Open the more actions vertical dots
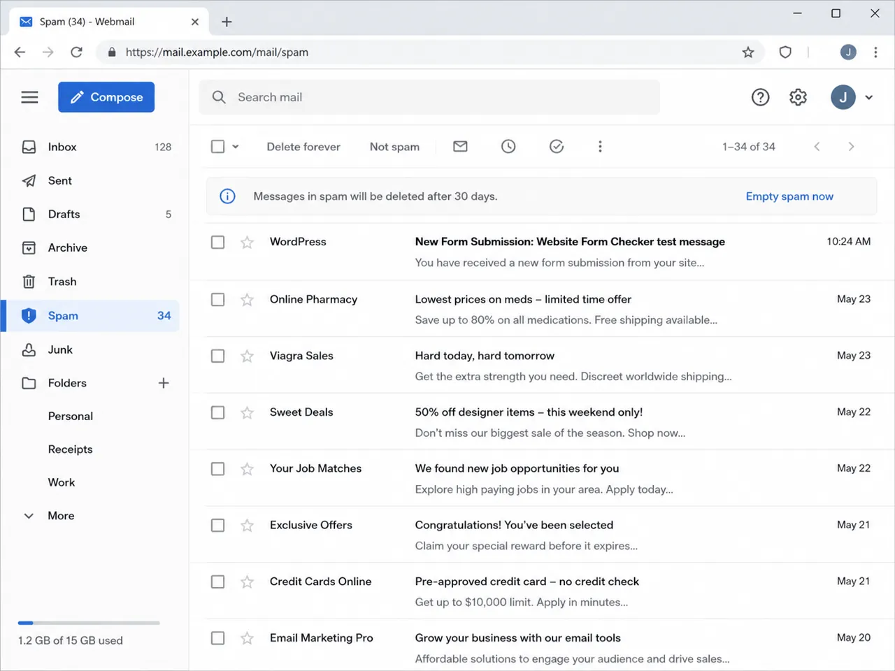 [x=600, y=146]
